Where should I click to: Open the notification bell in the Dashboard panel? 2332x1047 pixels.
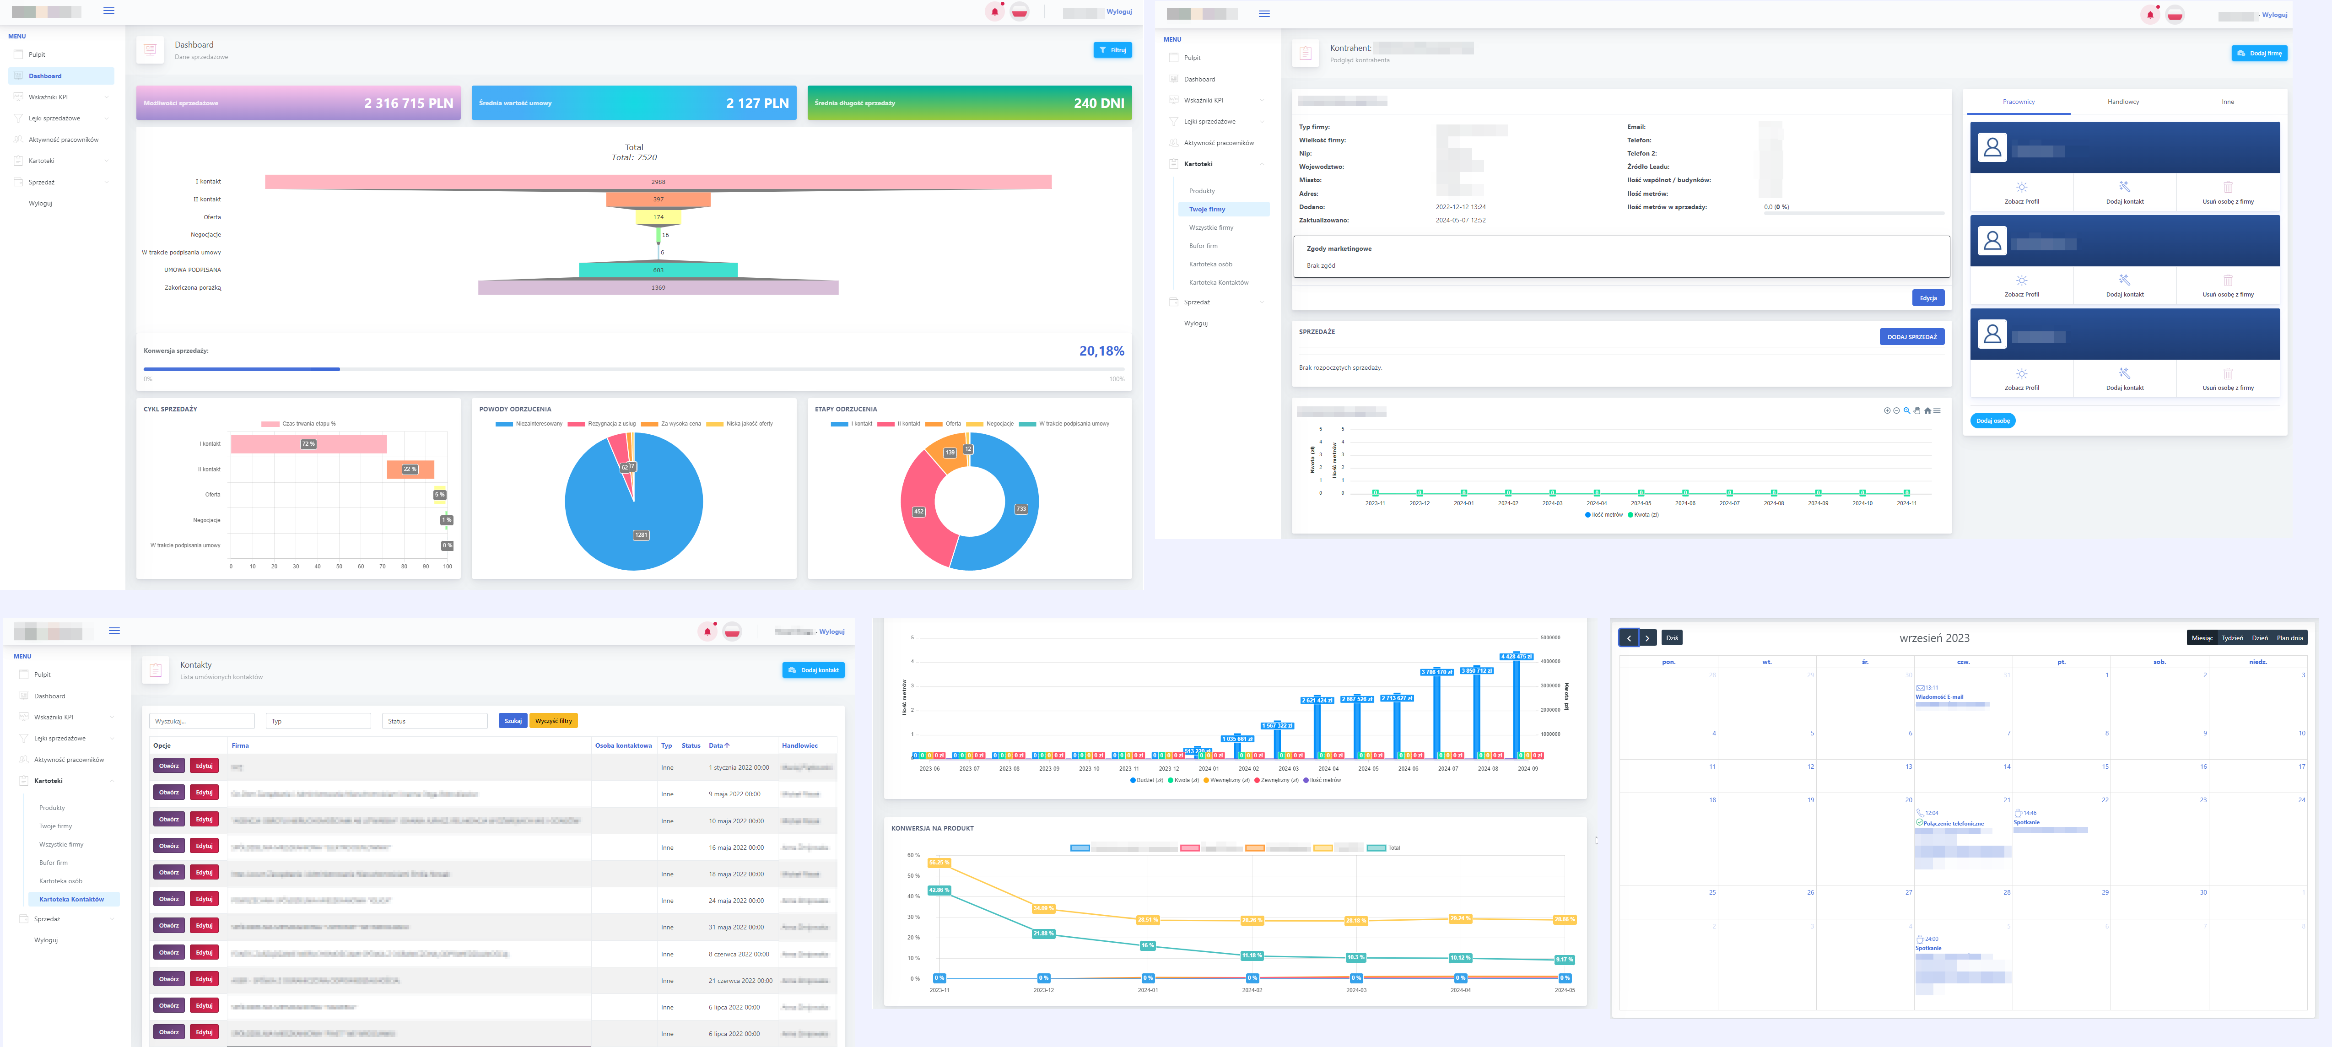995,12
